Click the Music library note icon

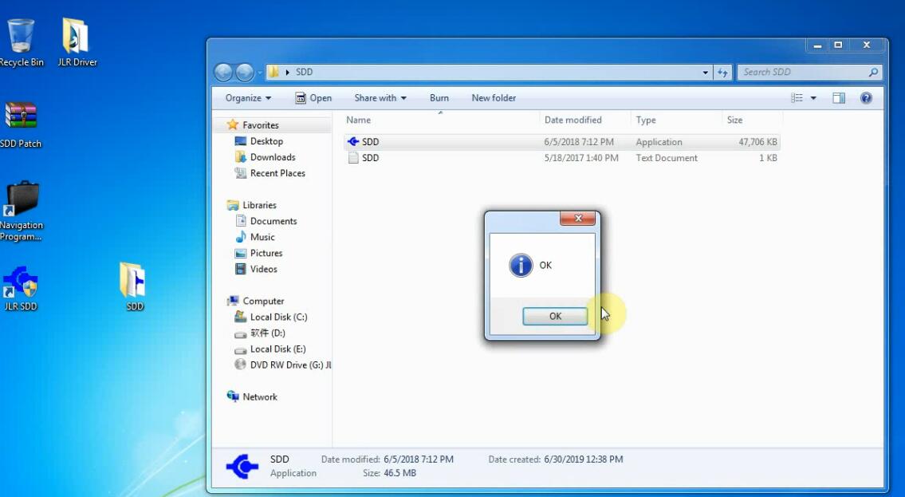click(241, 237)
